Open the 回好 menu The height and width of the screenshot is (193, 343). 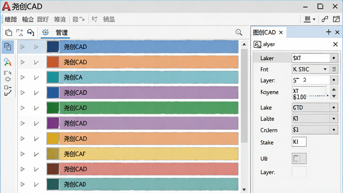pyautogui.click(x=43, y=19)
